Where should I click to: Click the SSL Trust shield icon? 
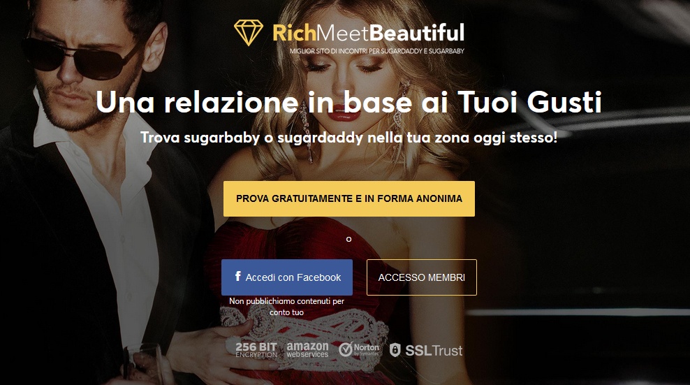[x=395, y=350]
